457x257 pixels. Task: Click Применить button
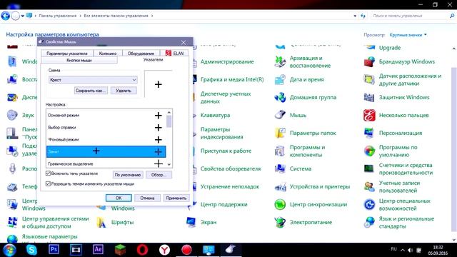pyautogui.click(x=176, y=198)
